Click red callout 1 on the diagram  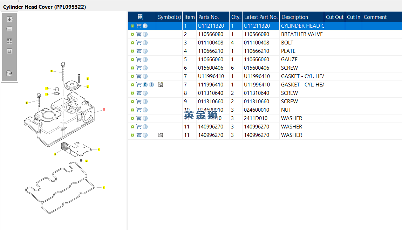click(x=104, y=109)
